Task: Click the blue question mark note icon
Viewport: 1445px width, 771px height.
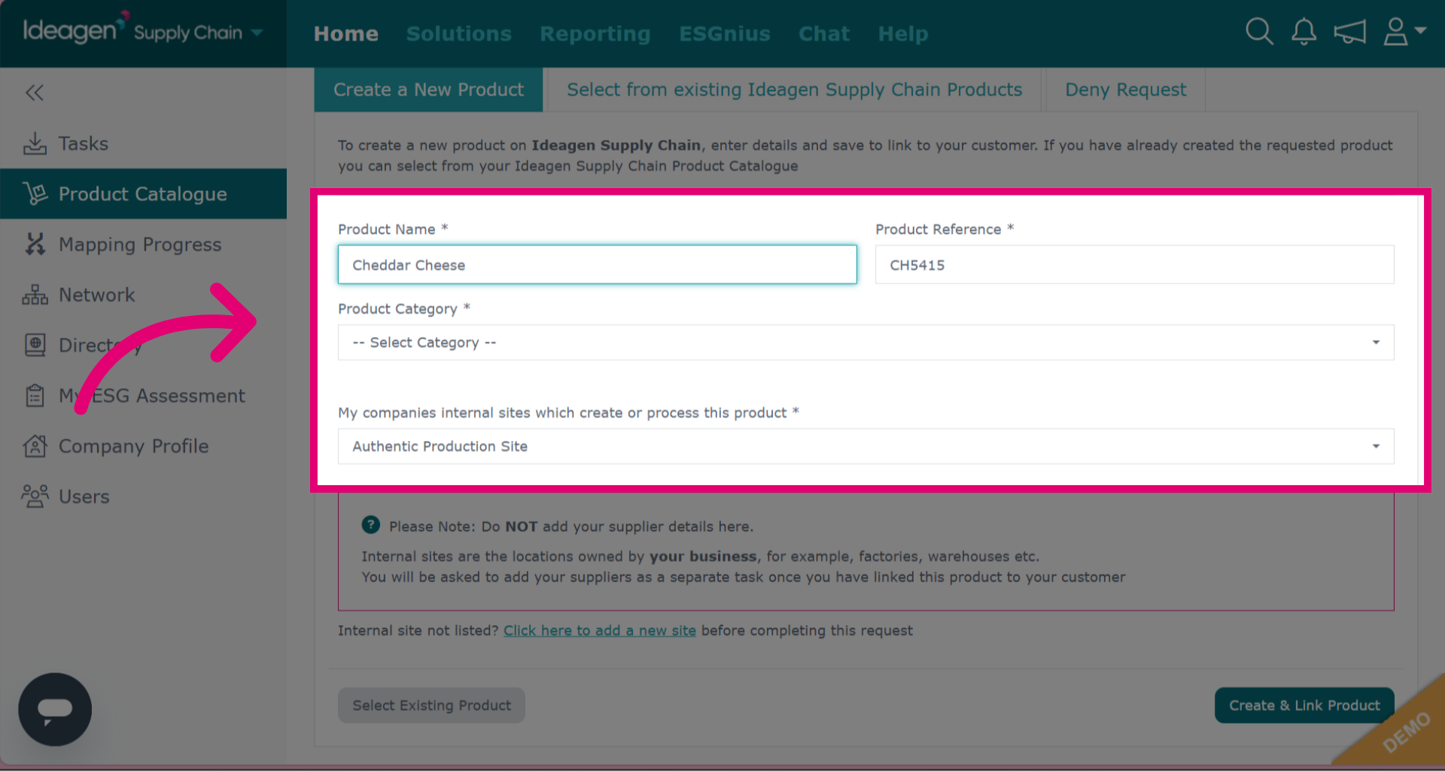Action: tap(371, 525)
